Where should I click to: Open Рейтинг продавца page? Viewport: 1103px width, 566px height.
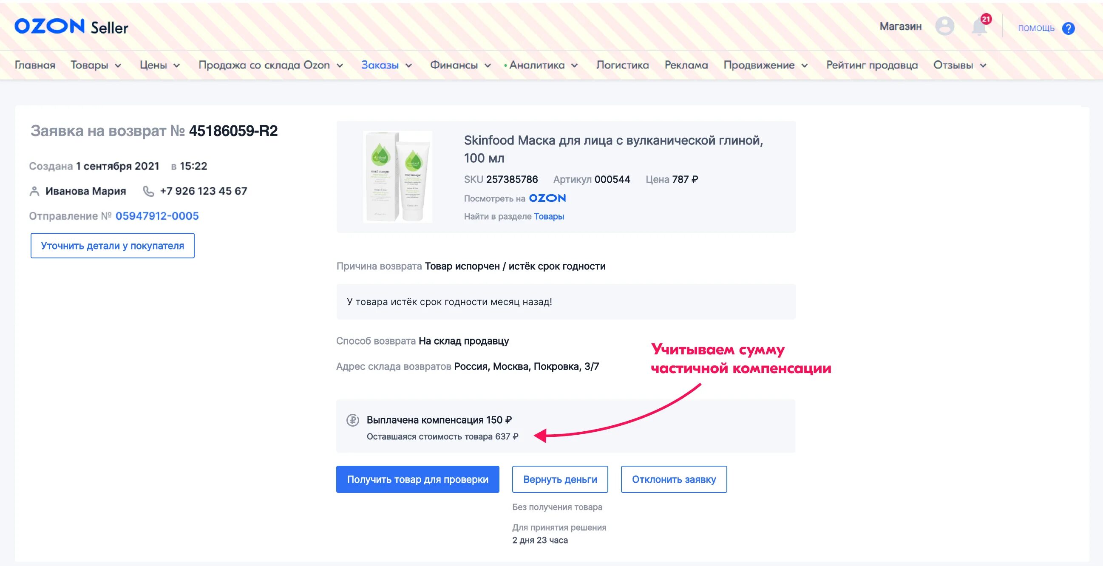872,65
